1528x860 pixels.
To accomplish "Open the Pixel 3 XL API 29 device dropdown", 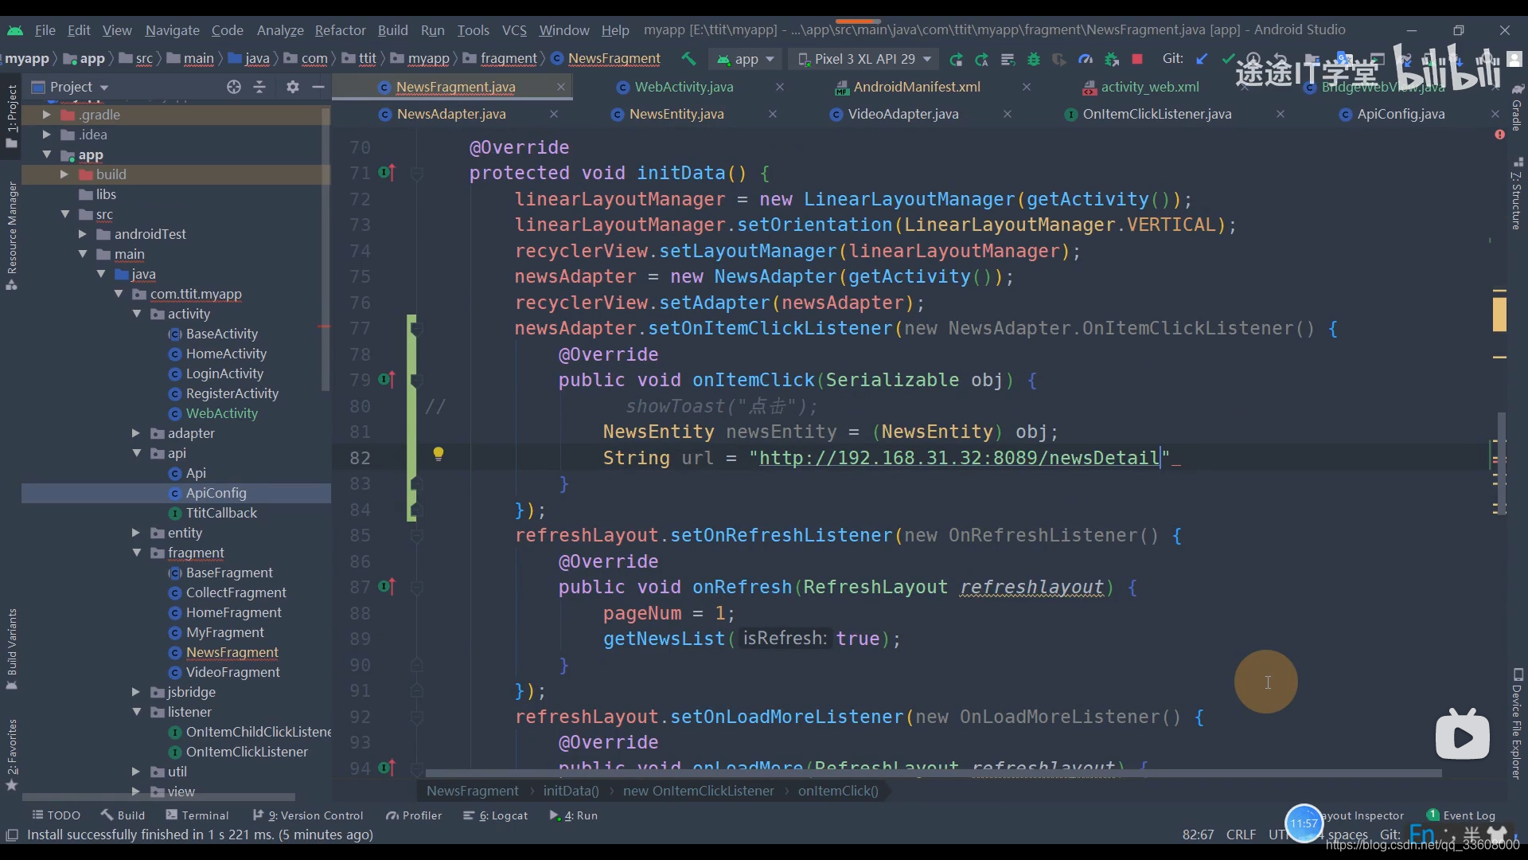I will tap(863, 59).
